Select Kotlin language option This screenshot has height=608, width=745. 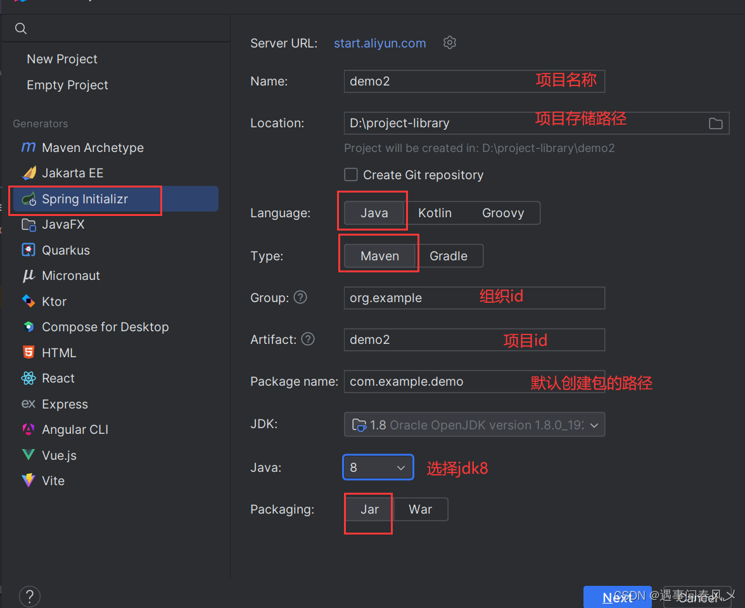[435, 213]
